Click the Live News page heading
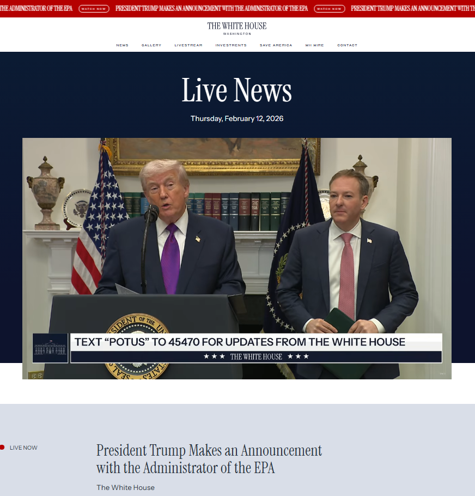Screen dimensions: 475x496 (x=237, y=90)
